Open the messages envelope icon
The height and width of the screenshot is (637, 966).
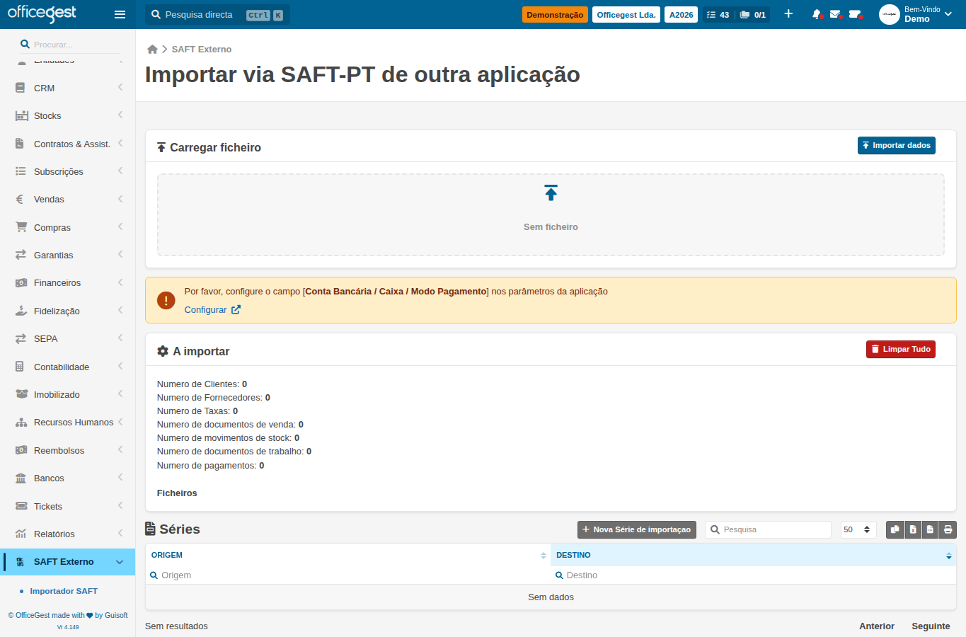tap(836, 14)
